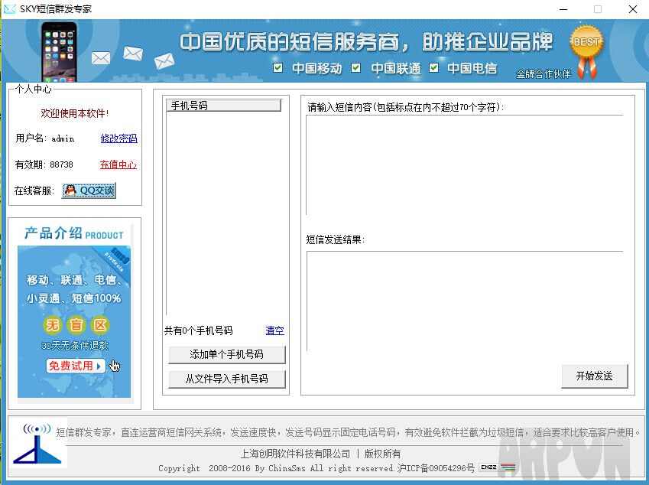Click the 金牌合作伙伴 banner text
The image size is (649, 485).
pos(544,74)
